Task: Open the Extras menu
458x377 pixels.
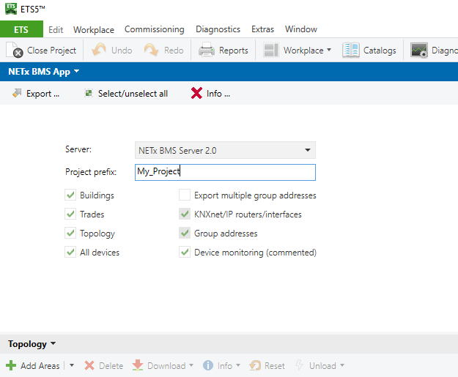Action: coord(262,29)
